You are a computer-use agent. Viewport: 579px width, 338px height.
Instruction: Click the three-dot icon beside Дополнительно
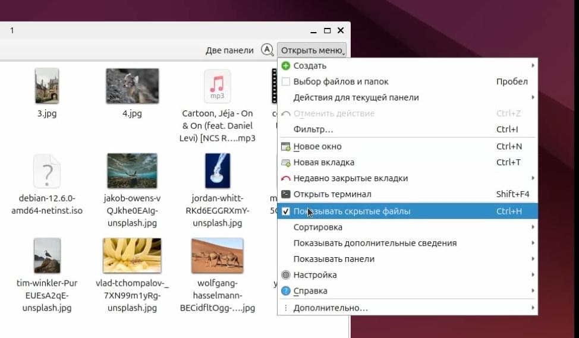[x=286, y=308]
